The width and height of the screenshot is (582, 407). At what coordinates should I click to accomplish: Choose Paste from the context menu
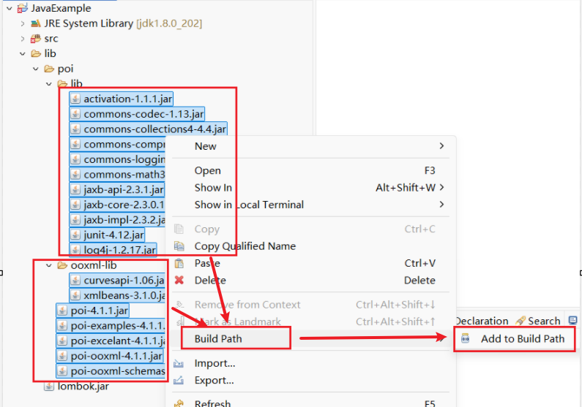[x=310, y=263]
